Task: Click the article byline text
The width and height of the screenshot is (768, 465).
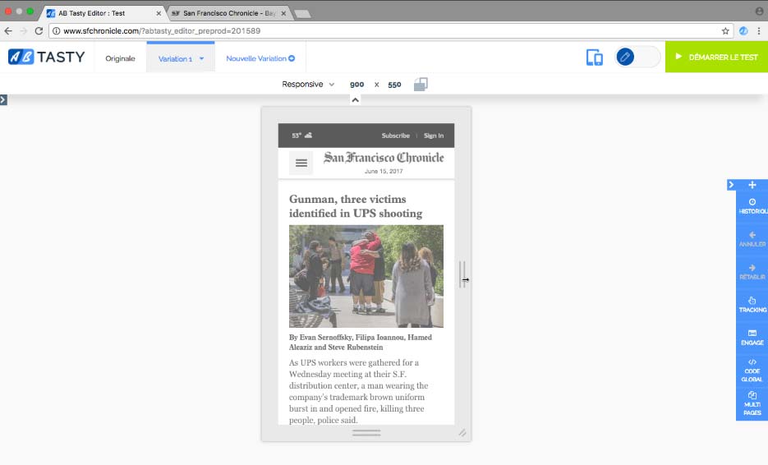Action: (x=361, y=342)
